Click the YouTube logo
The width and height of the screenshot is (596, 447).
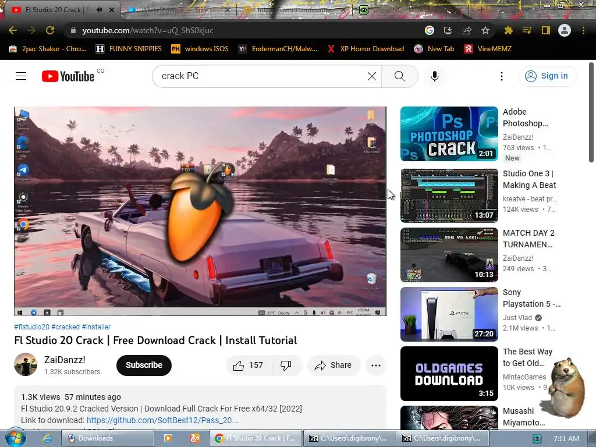point(68,76)
